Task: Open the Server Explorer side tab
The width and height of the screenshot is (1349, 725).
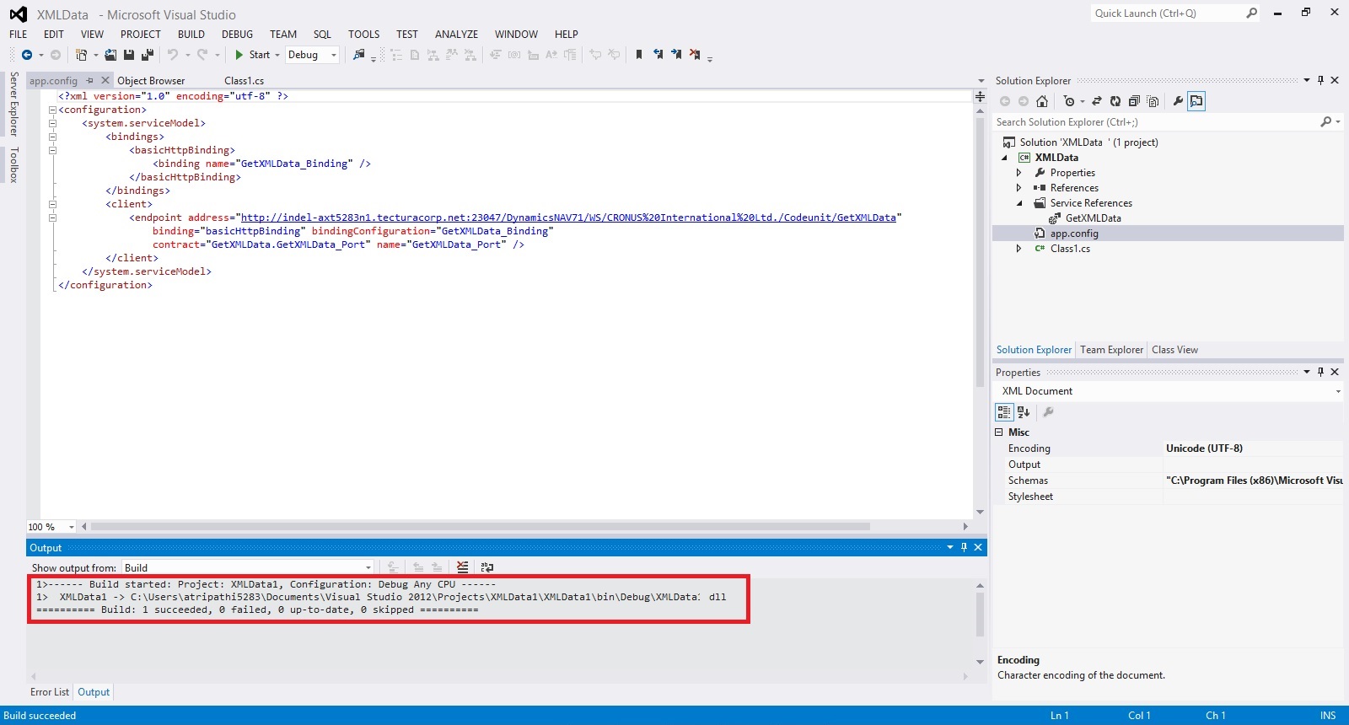Action: [13, 104]
